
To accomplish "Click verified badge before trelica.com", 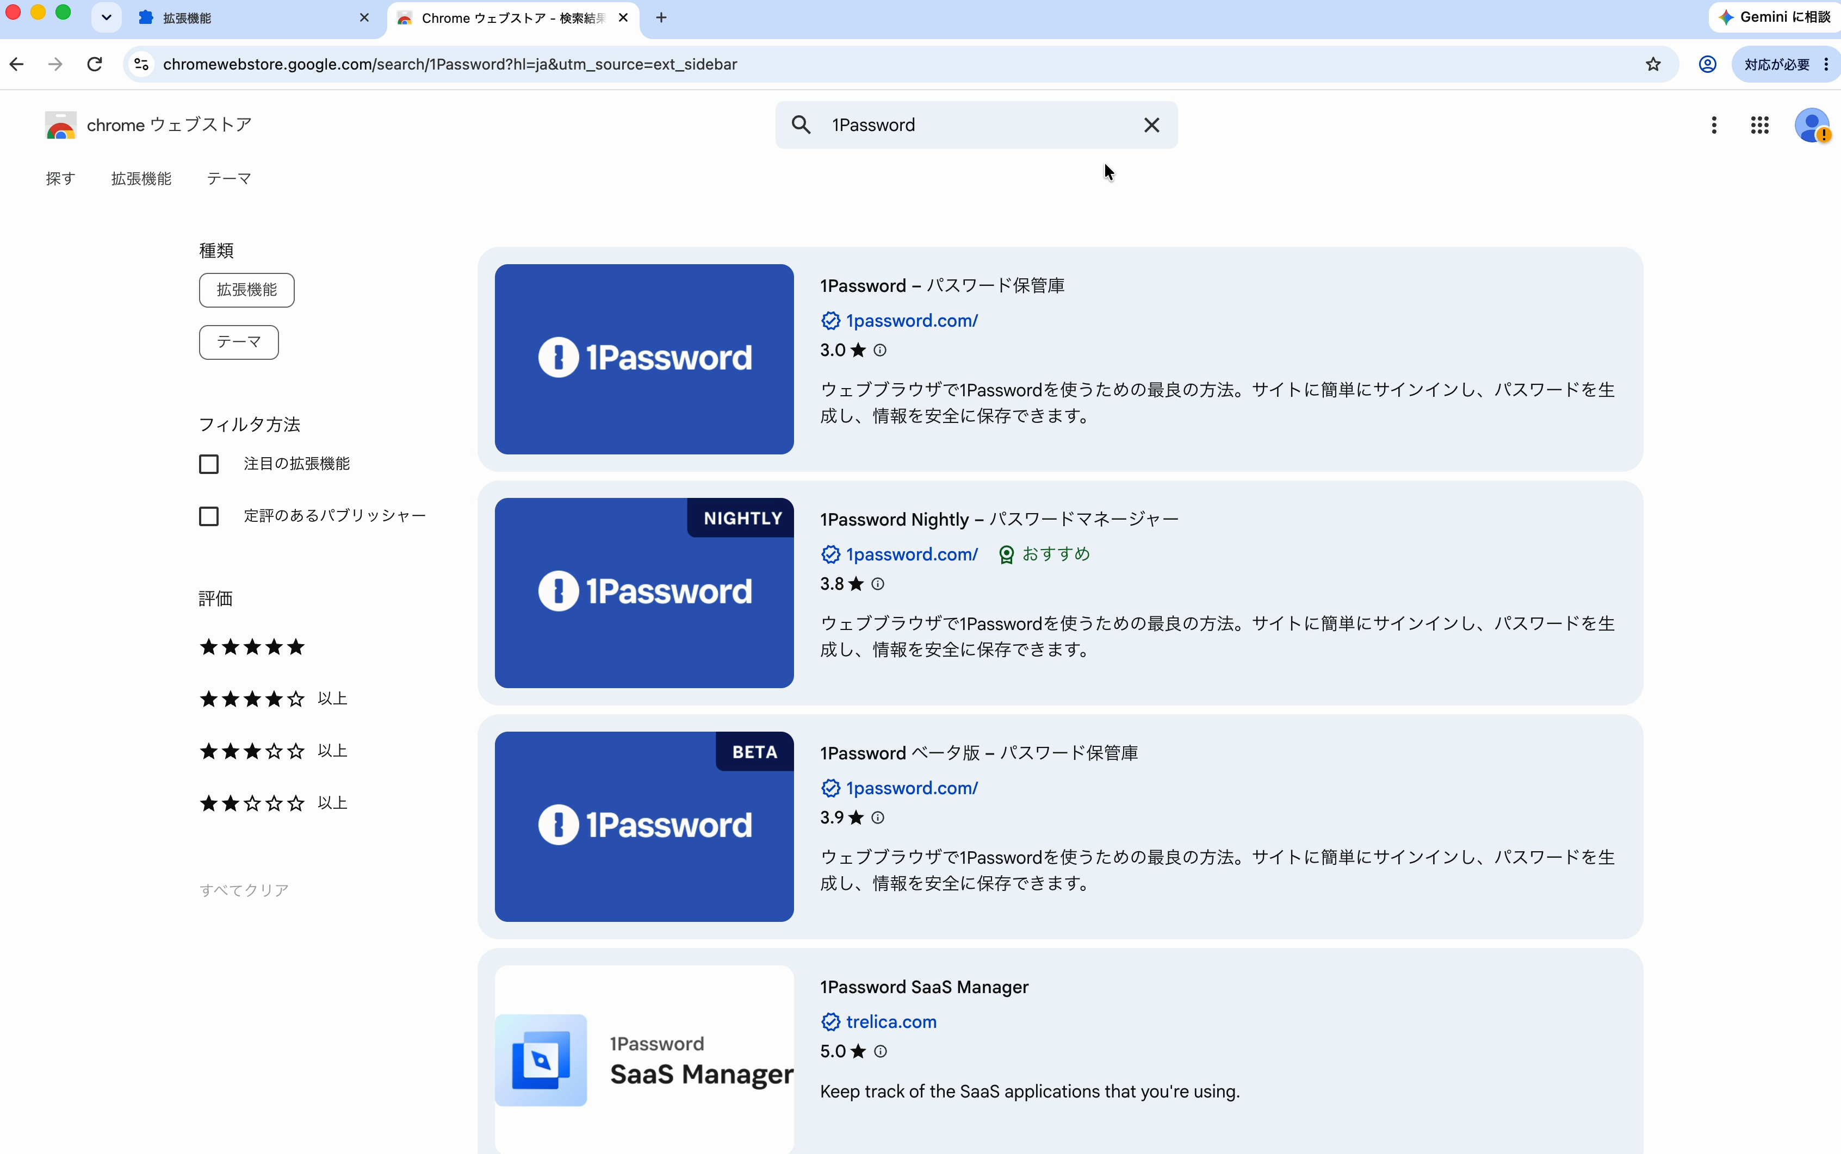I will pos(831,1022).
